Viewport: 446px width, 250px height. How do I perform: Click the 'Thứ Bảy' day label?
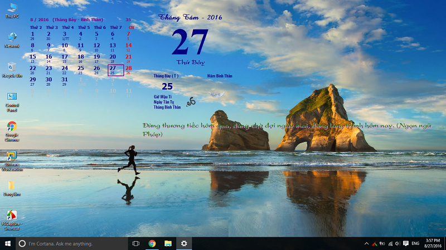[x=190, y=62]
